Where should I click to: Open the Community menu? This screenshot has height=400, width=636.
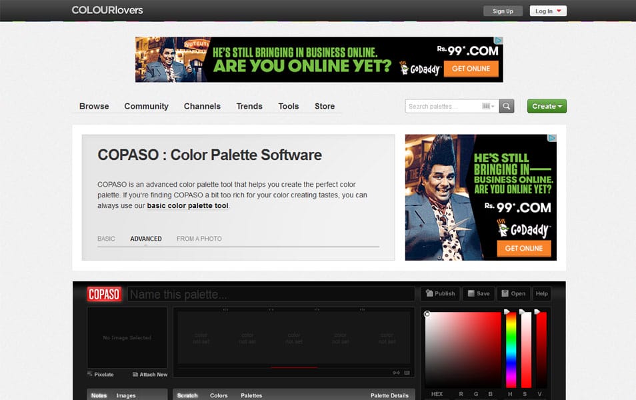(147, 106)
